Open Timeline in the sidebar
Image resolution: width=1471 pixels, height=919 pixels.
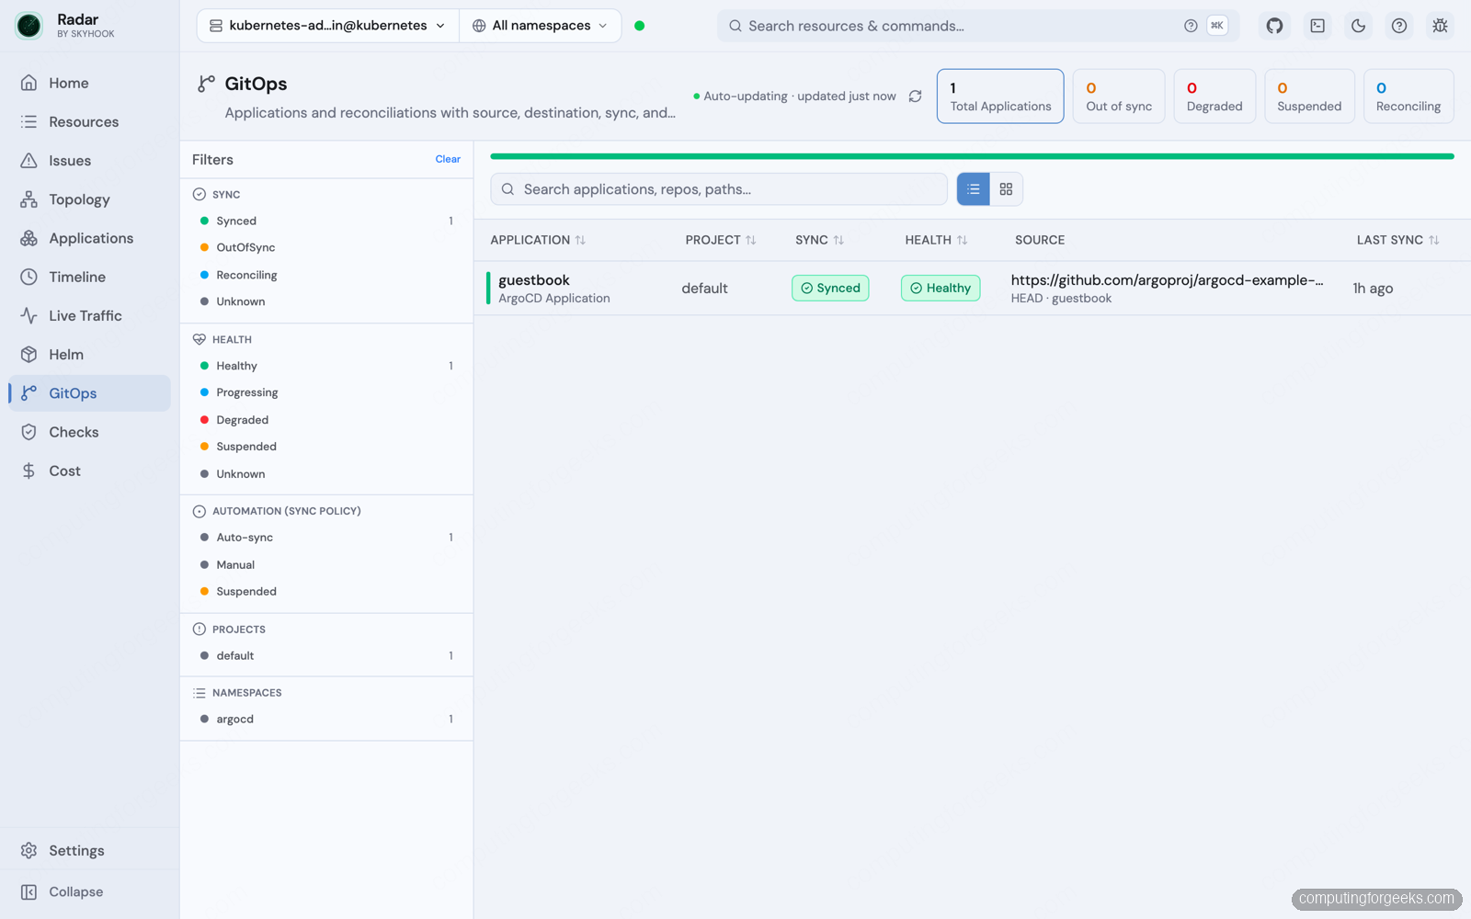pos(89,277)
